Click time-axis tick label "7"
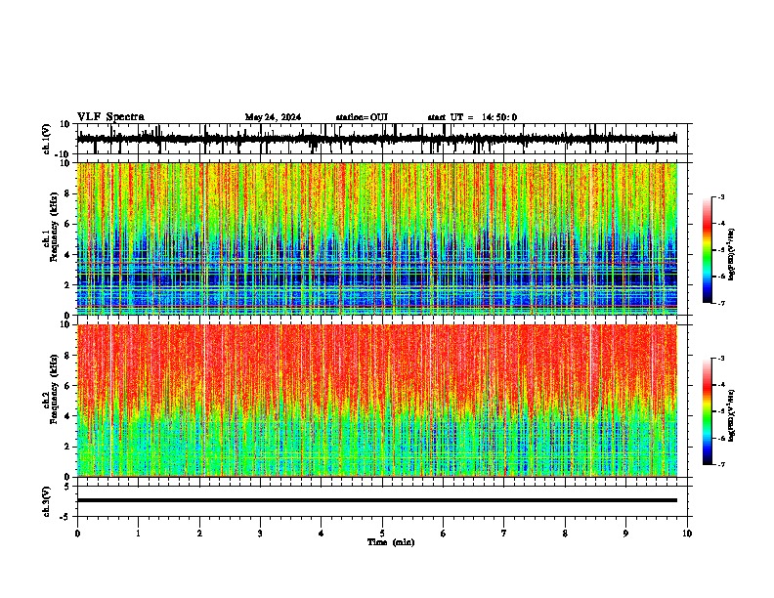 504,534
